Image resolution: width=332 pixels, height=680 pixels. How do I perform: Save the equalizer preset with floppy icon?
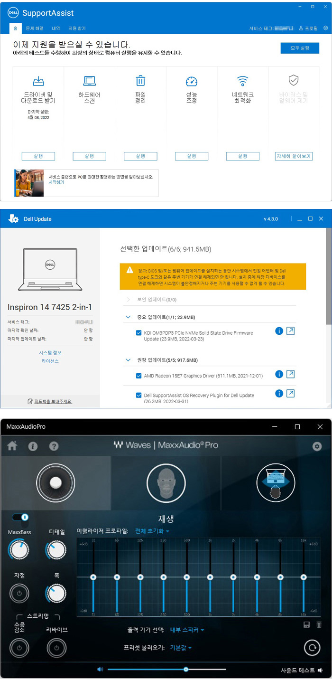coord(307,624)
